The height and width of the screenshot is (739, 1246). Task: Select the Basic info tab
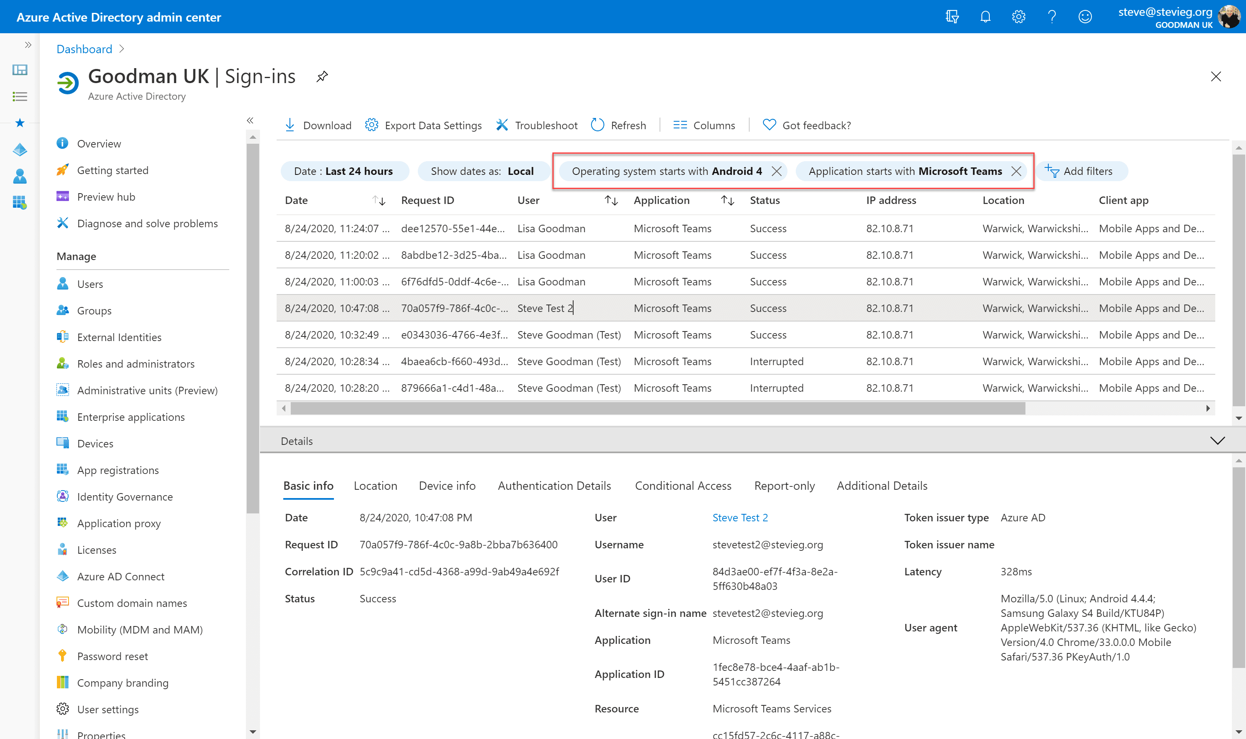point(308,486)
